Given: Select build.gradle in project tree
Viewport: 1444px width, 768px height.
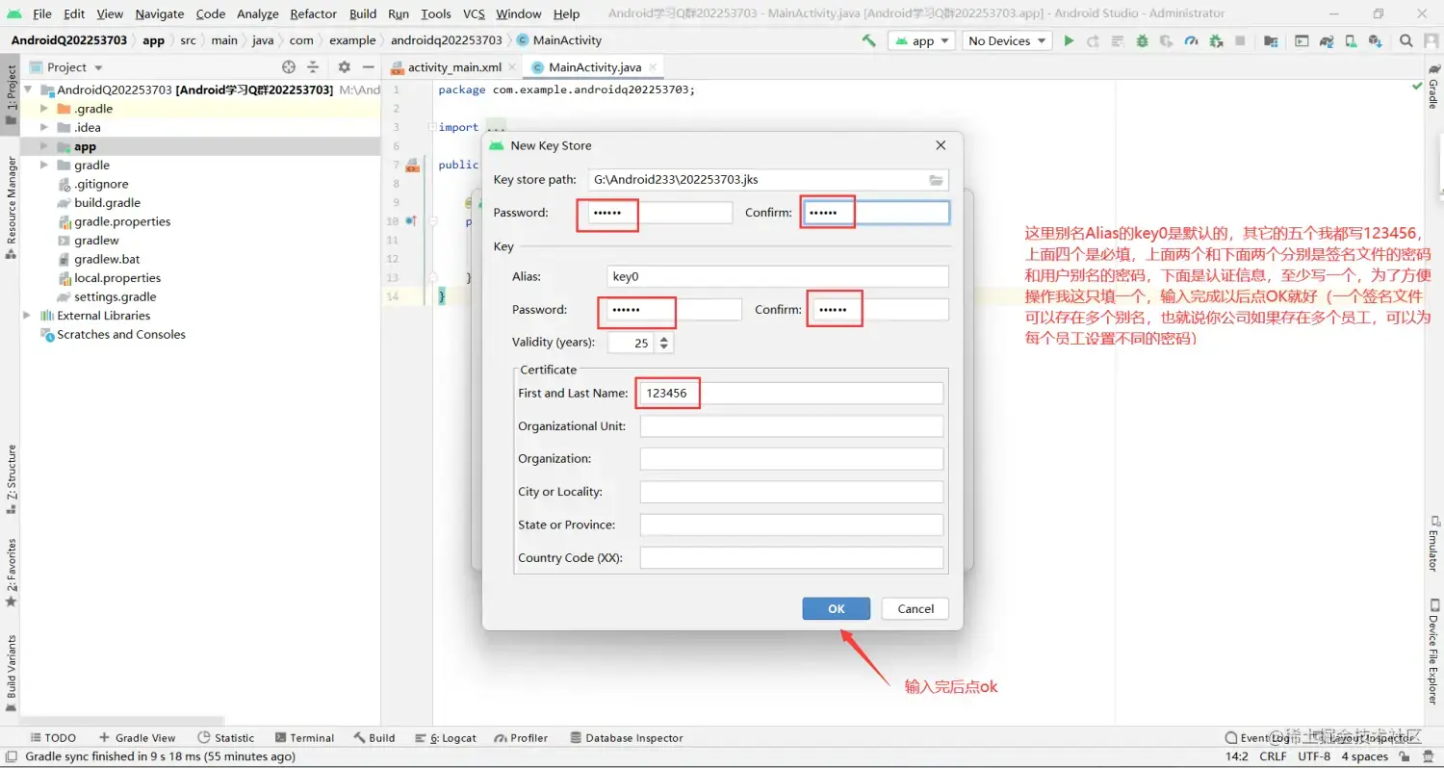Looking at the screenshot, I should click(107, 203).
